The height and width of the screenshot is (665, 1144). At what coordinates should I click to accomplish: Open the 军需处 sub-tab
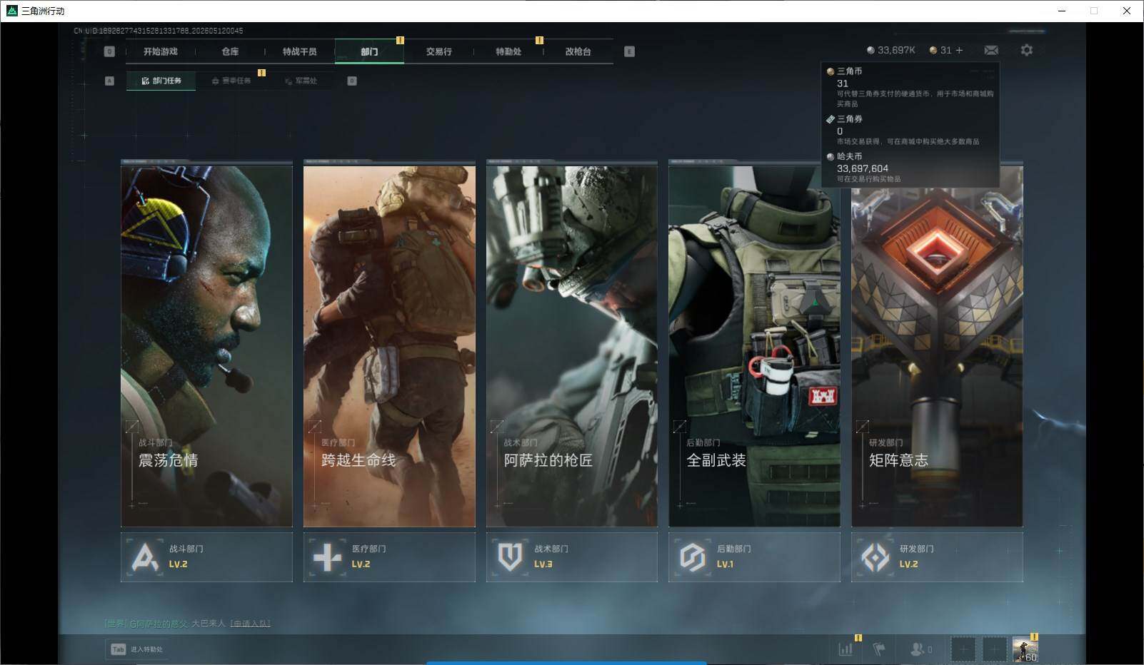click(301, 81)
